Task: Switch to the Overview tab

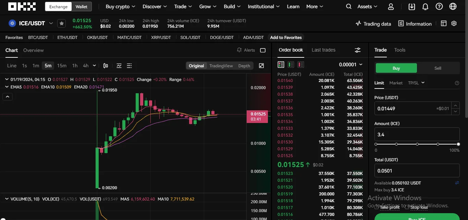Action: pos(34,50)
